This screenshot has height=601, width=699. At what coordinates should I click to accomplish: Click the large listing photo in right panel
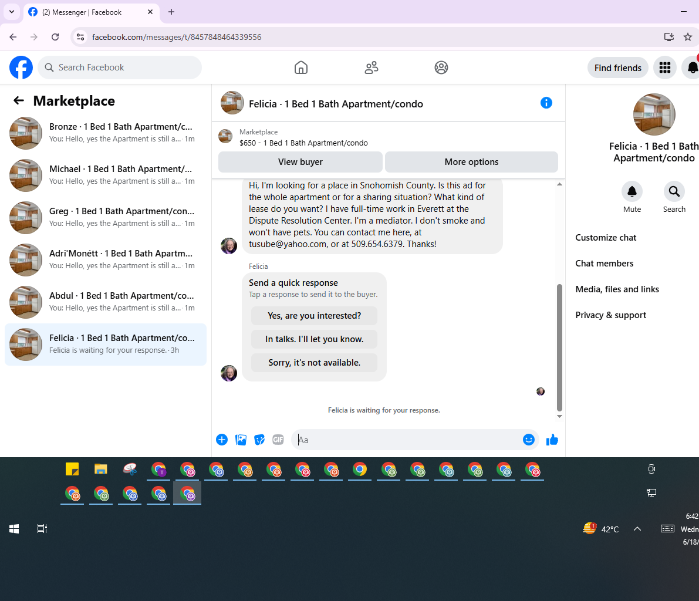654,114
